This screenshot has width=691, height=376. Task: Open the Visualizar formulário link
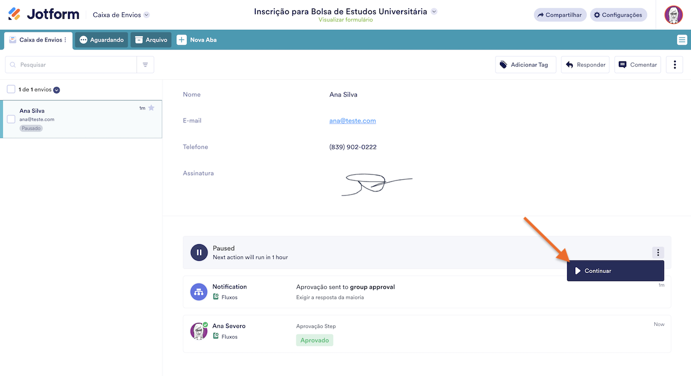point(345,20)
